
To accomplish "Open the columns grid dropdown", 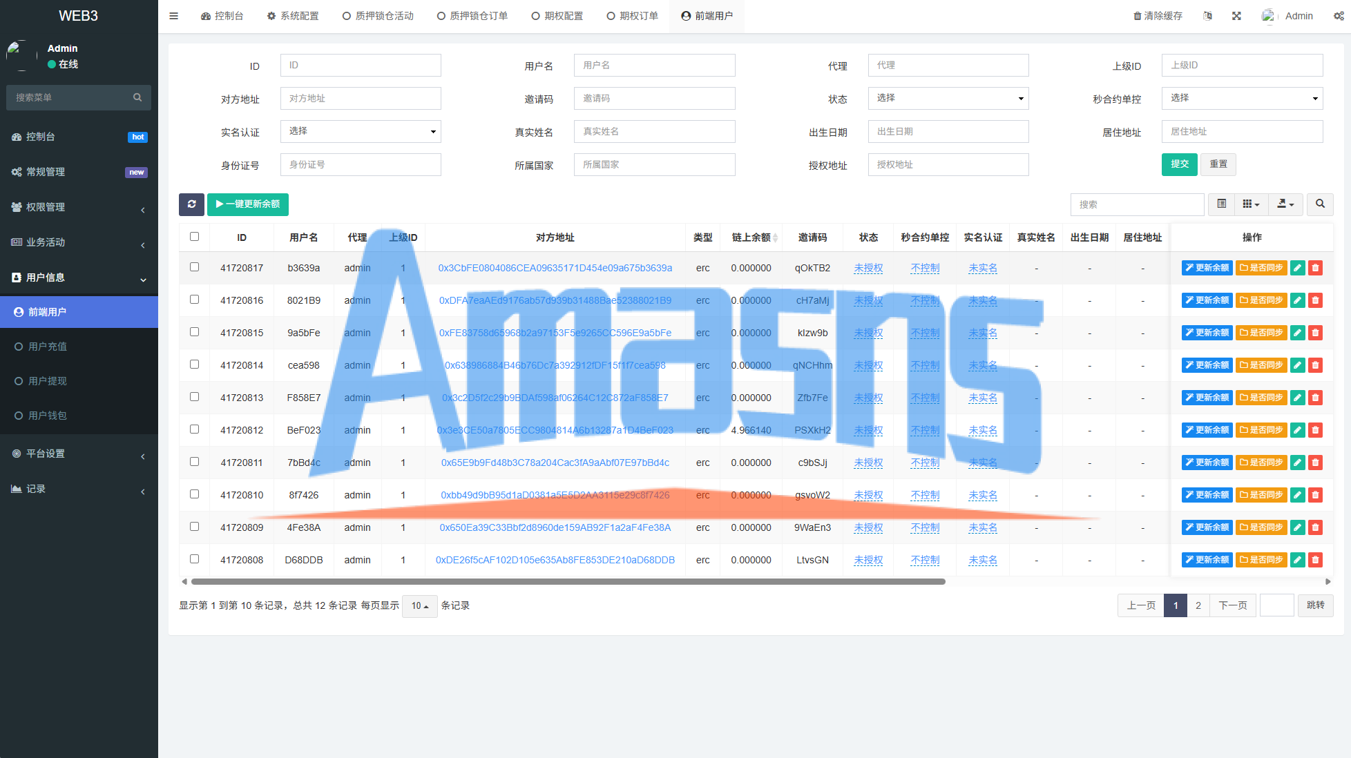I will click(x=1250, y=204).
